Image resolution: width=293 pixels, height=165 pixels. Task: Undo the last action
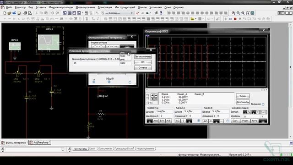52,13
